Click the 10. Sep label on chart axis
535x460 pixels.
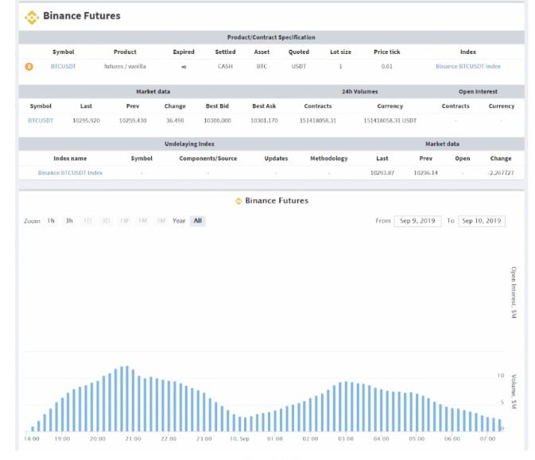[x=239, y=439]
